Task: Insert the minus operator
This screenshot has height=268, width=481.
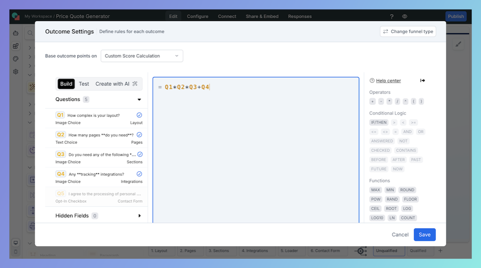Action: tap(381, 102)
